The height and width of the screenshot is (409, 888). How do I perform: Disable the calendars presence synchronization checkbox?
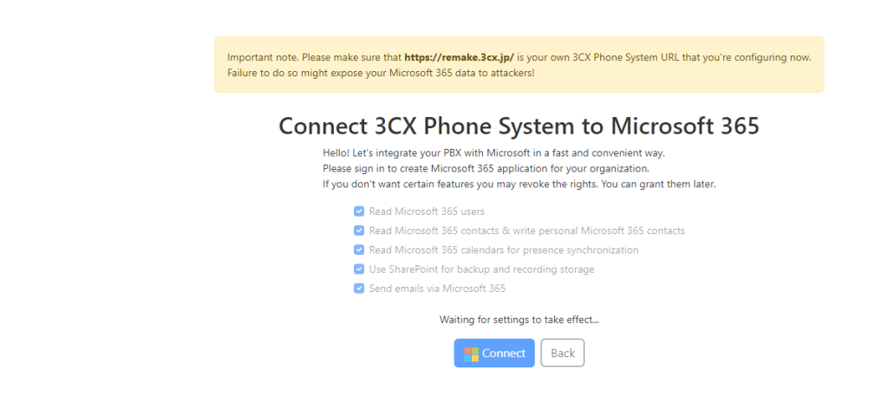click(359, 250)
